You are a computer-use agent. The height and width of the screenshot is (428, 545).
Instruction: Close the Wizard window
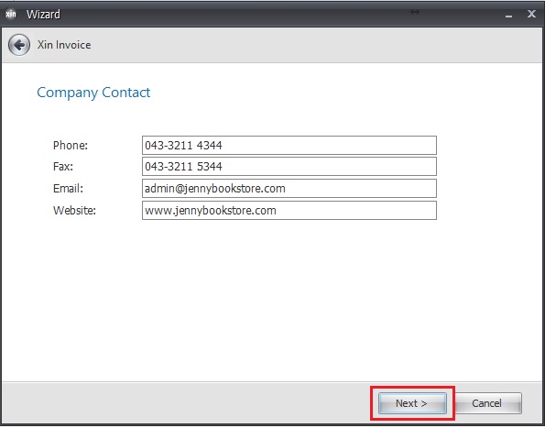click(531, 14)
